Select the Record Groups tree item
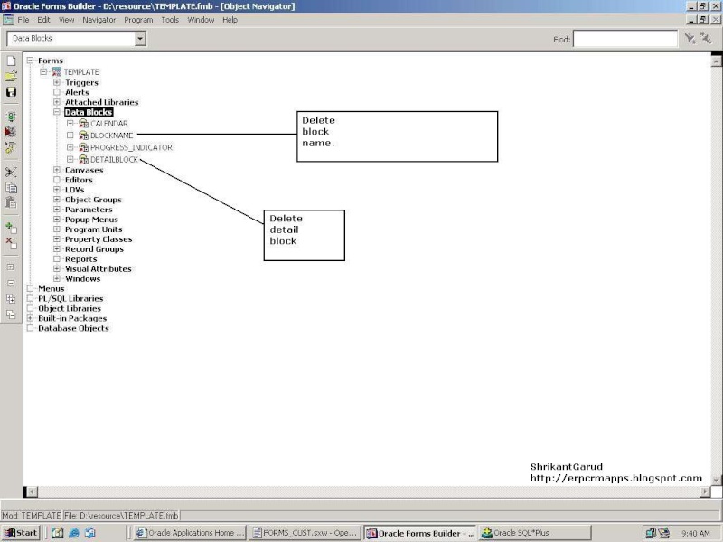 coord(94,249)
